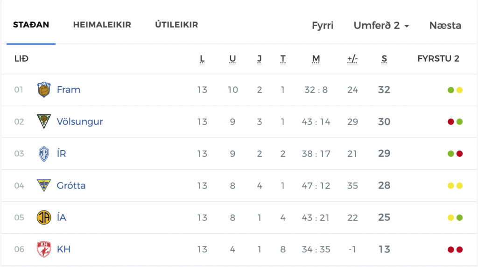
Task: Click the Völsungur club crest icon
Action: tap(44, 121)
